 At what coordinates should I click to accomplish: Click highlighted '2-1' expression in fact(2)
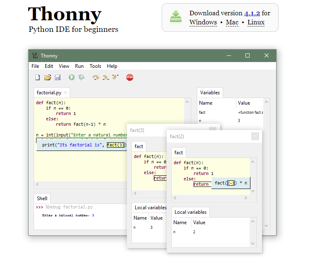click(x=231, y=183)
